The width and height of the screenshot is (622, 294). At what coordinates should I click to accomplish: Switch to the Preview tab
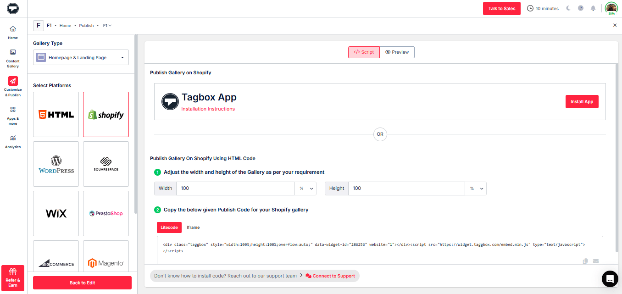397,52
